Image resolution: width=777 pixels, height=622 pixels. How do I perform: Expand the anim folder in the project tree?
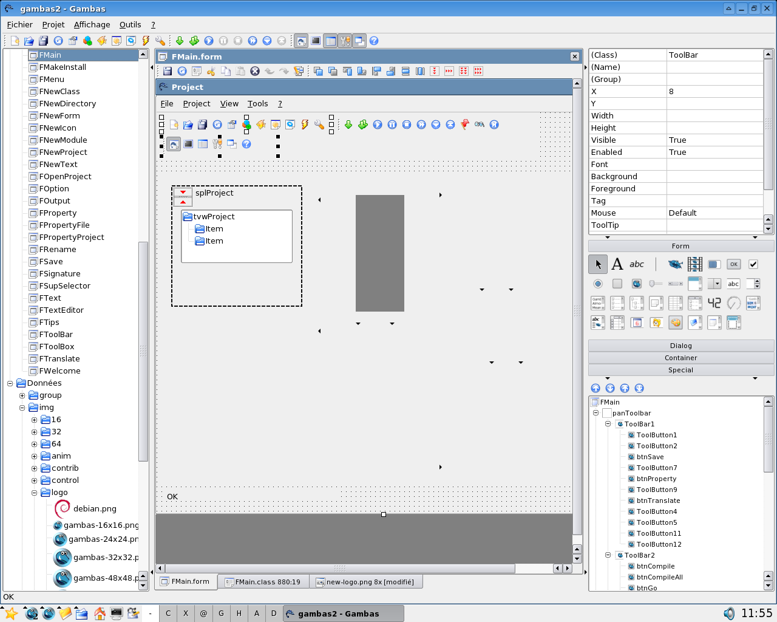click(34, 456)
